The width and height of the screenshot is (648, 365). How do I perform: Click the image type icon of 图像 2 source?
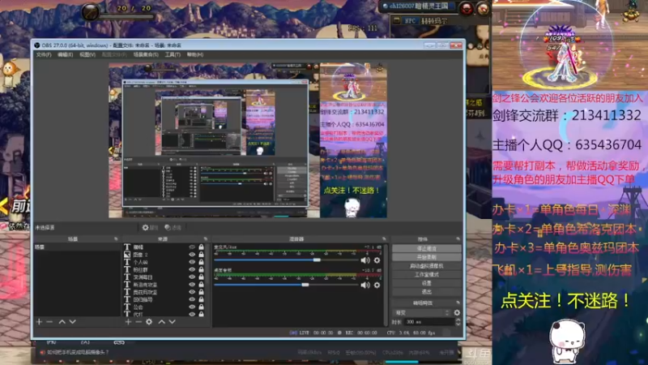pos(127,255)
